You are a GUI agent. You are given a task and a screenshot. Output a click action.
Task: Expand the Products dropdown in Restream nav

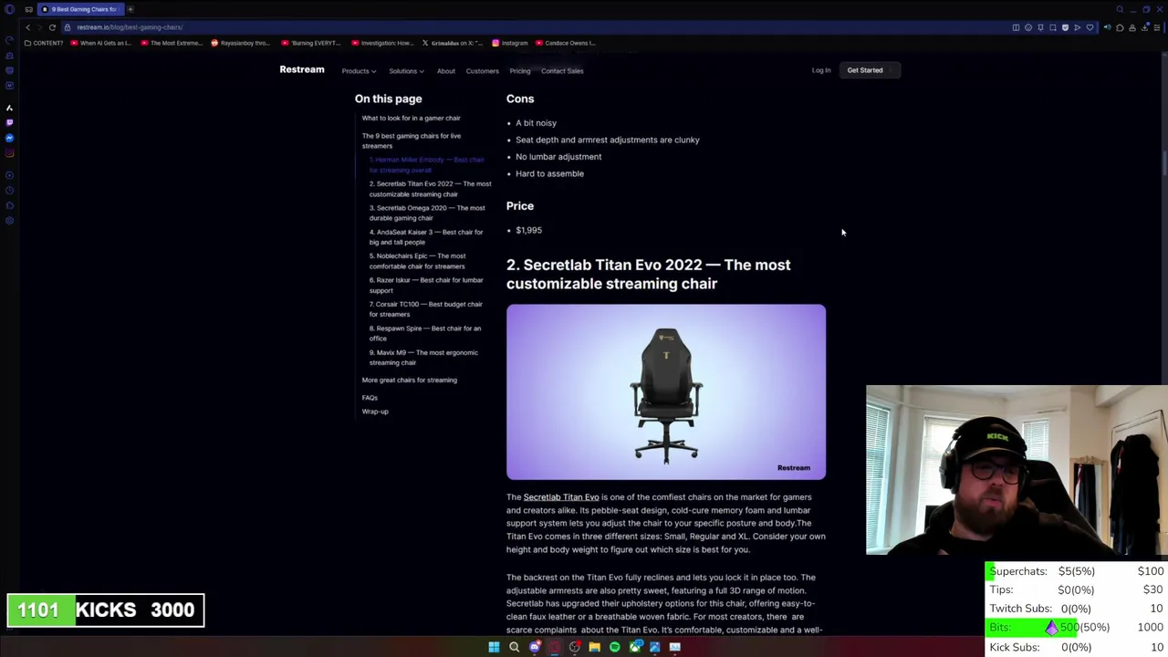click(359, 71)
